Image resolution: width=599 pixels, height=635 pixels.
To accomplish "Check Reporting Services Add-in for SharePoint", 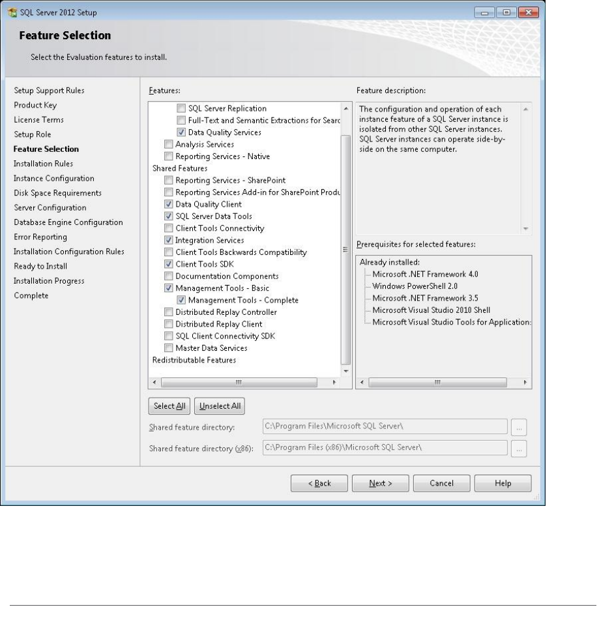I will point(168,192).
